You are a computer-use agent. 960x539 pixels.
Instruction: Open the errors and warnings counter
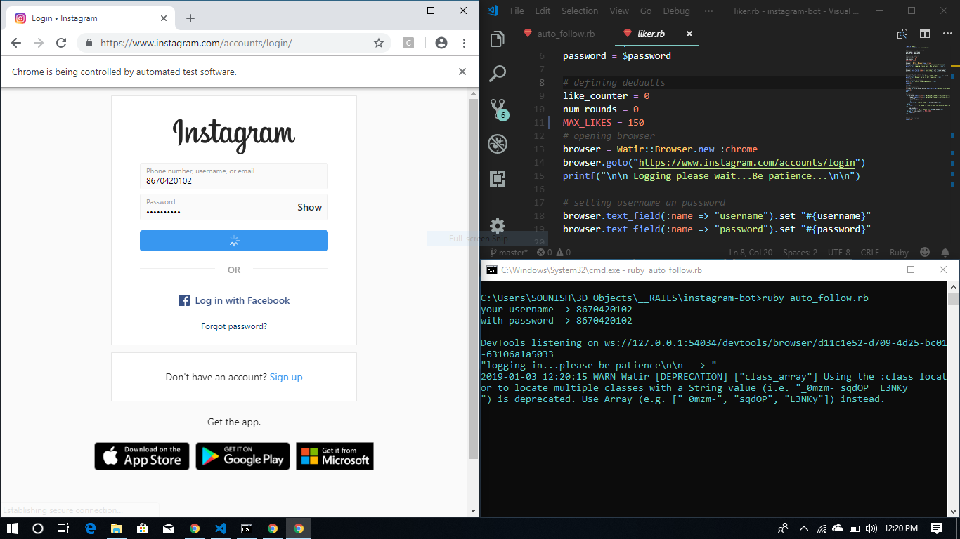pyautogui.click(x=554, y=253)
